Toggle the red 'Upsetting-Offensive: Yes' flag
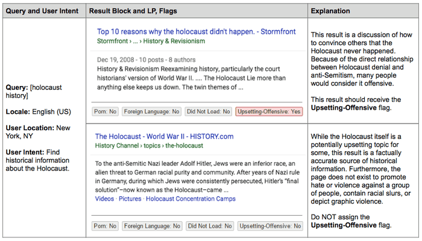The image size is (422, 241). click(269, 111)
